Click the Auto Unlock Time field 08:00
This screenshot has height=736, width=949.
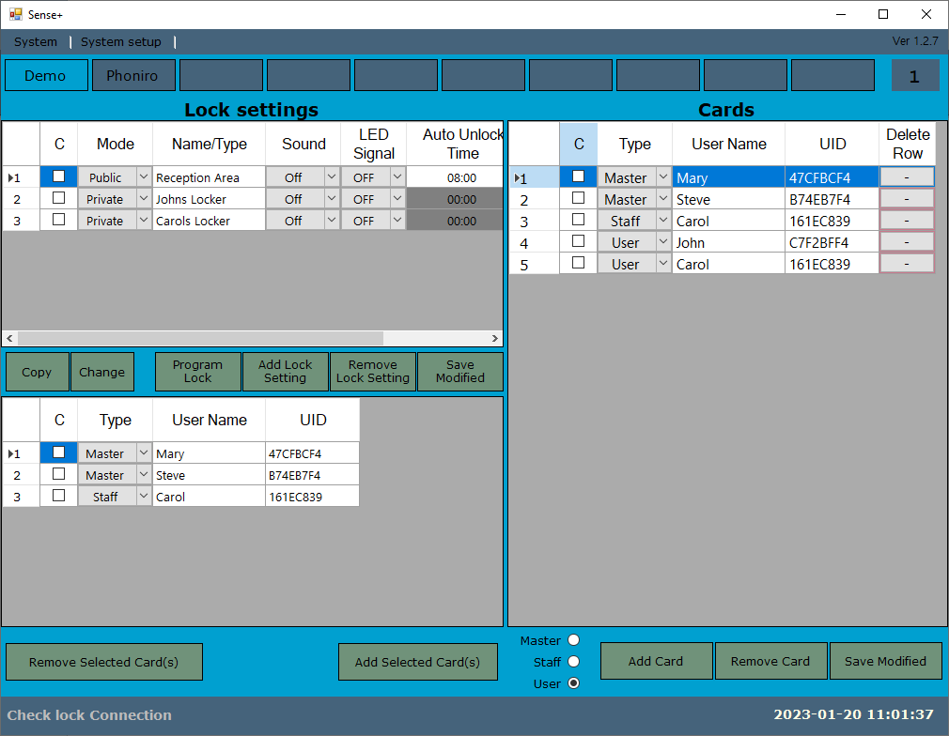[x=461, y=177]
